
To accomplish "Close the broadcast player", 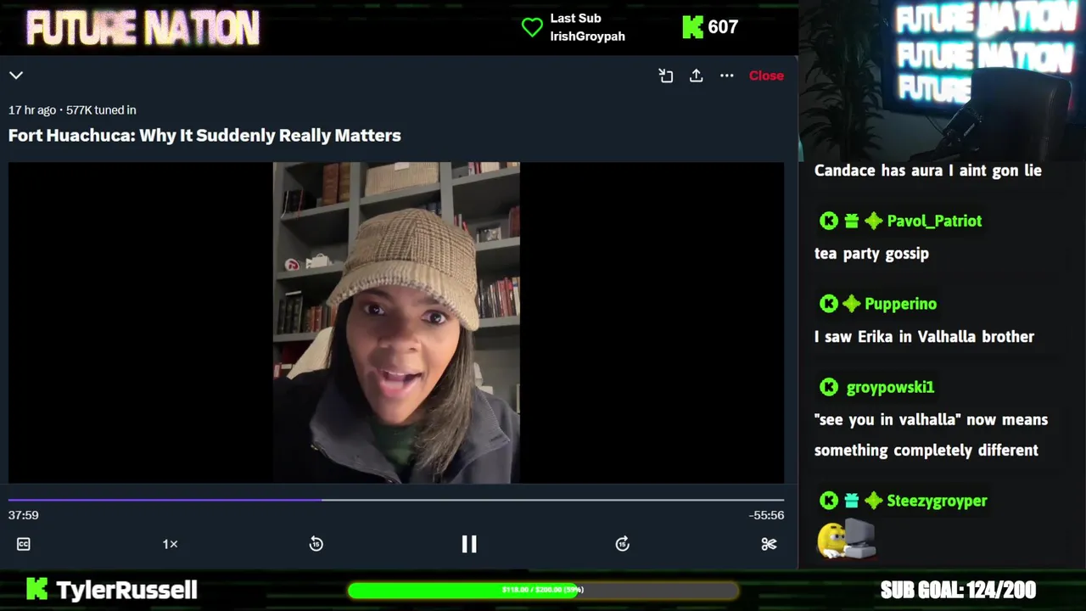I will (766, 76).
